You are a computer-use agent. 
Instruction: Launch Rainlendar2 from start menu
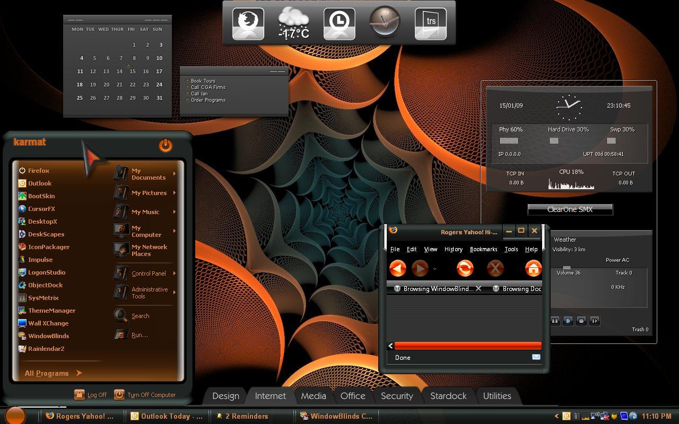tap(41, 349)
